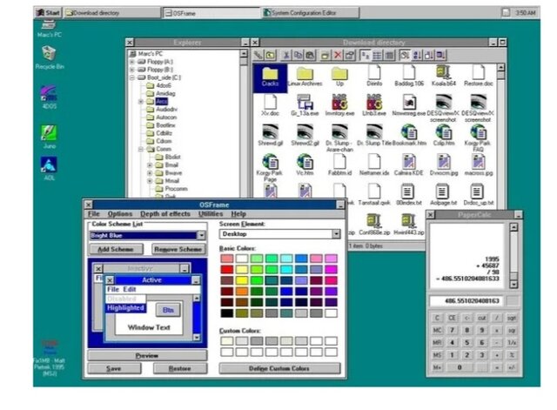
Task: Click the up-folder icon in Download directory toolbar
Action: click(271, 55)
